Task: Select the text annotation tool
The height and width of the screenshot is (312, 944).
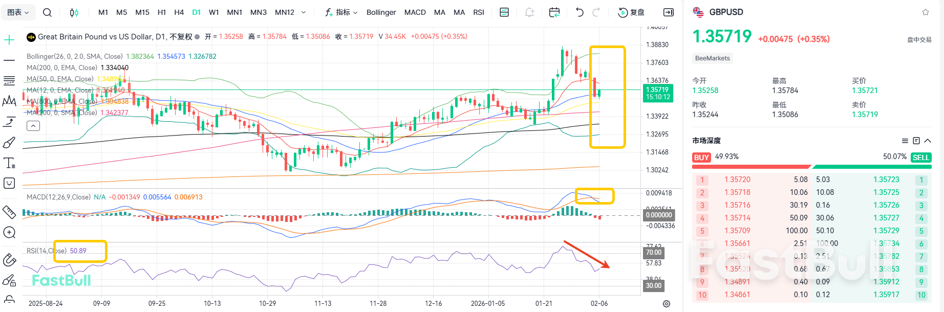Action: tap(9, 163)
